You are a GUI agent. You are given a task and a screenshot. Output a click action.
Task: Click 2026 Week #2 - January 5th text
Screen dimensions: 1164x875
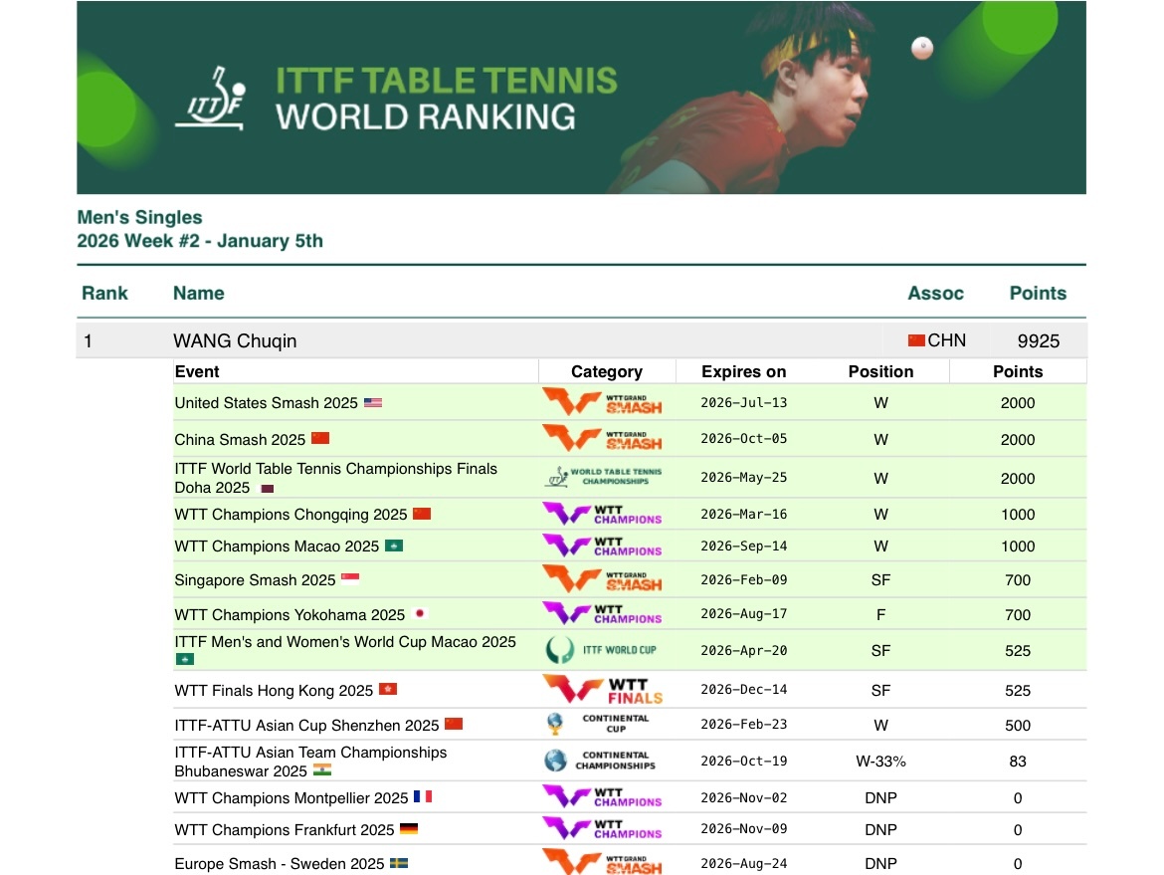200,241
